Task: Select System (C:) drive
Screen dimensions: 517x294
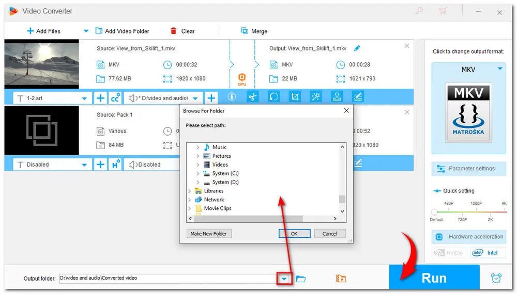Action: point(225,173)
